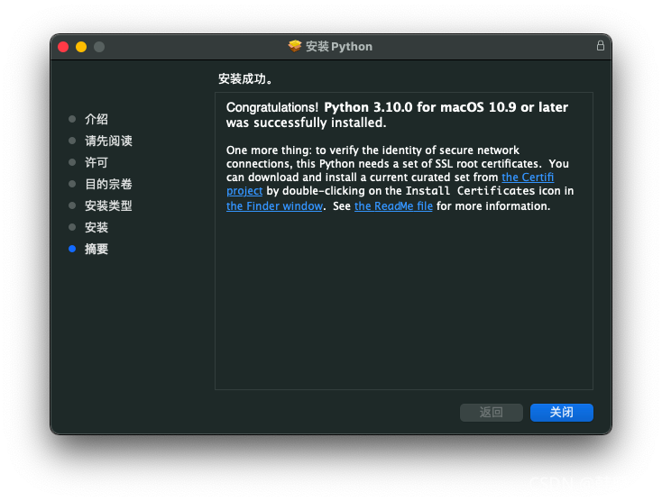Click the 安装成功。 heading
The height and width of the screenshot is (501, 662).
point(245,79)
